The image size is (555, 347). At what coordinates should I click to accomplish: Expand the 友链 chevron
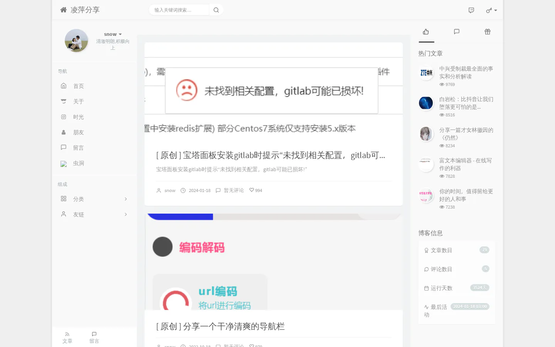(x=126, y=214)
